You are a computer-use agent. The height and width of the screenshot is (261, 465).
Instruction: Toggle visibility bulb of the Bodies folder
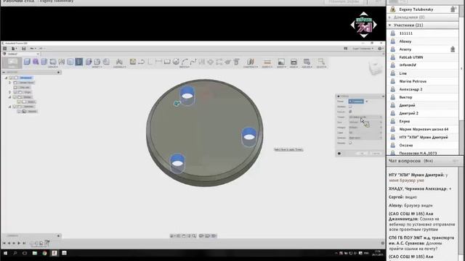(15, 97)
